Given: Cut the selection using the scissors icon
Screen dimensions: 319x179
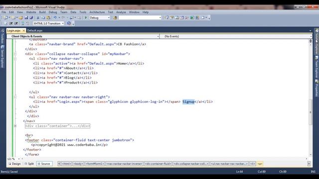Looking at the screenshot, I should (38, 18).
